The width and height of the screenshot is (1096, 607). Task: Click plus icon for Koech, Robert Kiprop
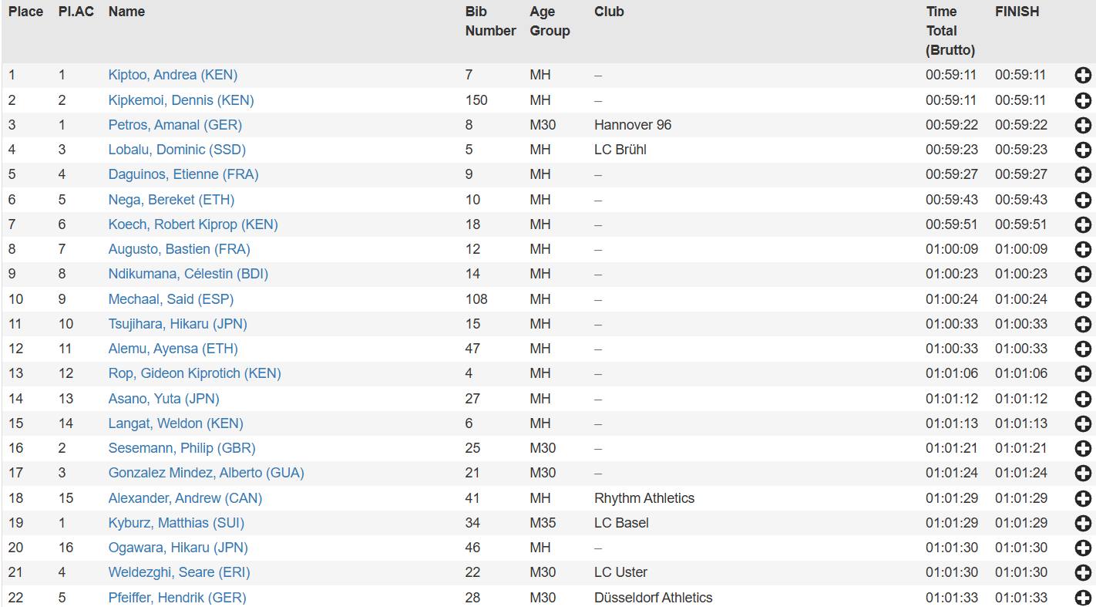pos(1082,224)
